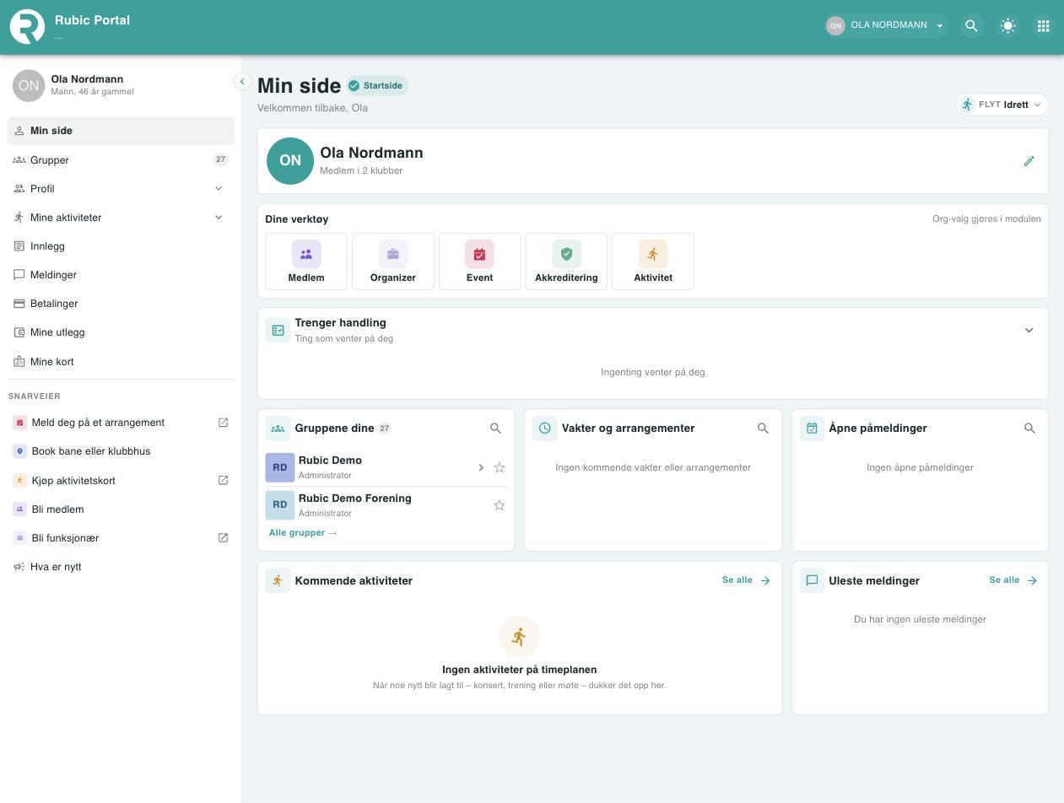Select Min side in the sidebar
This screenshot has width=1064, height=803.
pos(121,131)
